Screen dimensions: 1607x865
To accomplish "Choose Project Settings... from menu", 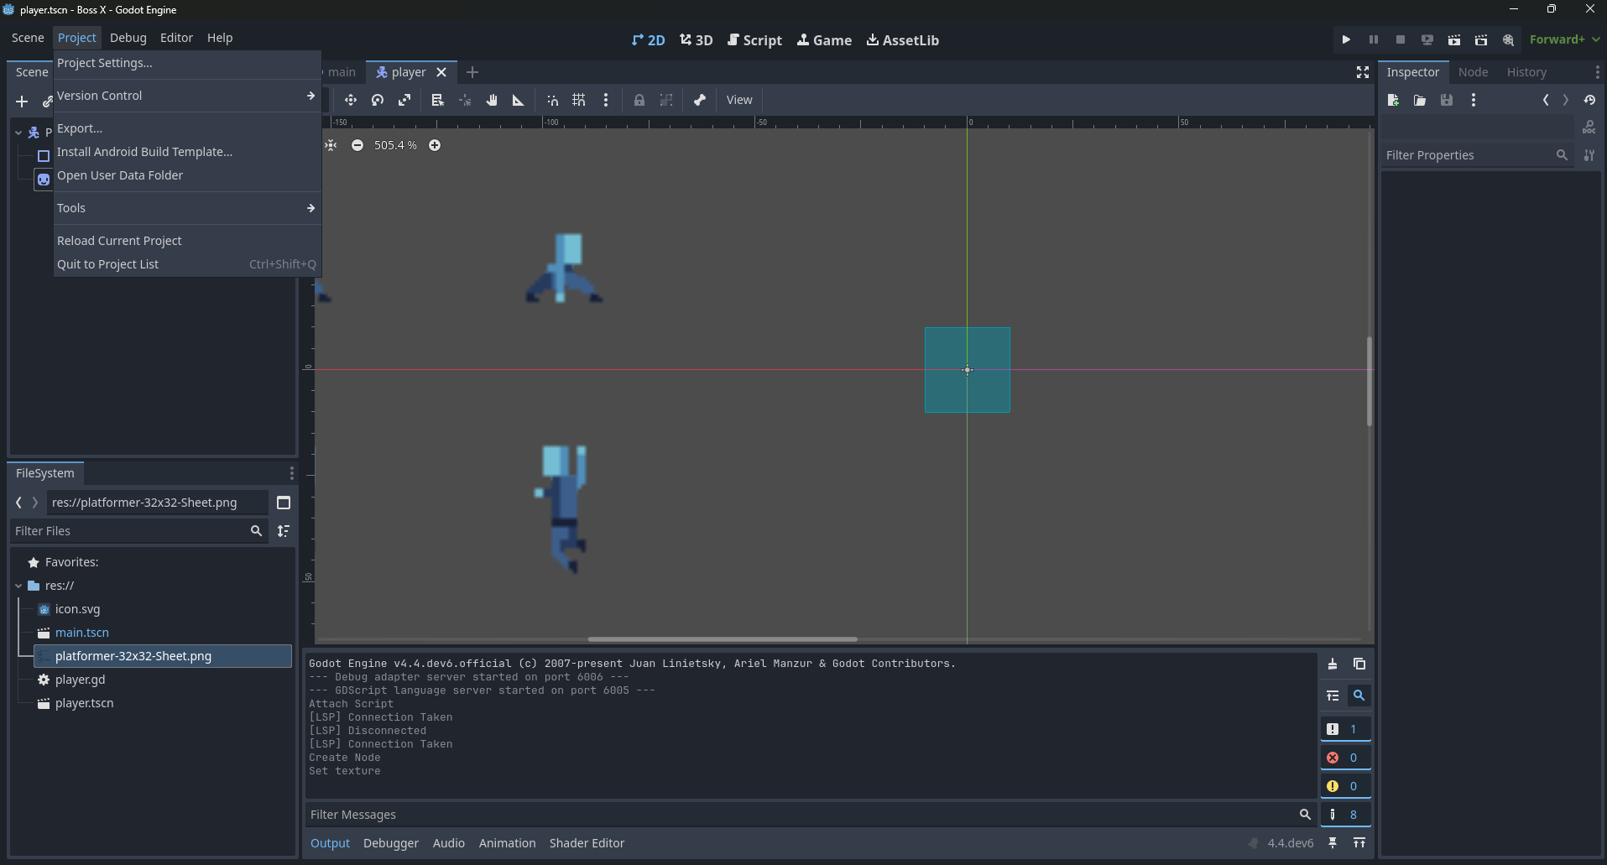I will click(187, 63).
